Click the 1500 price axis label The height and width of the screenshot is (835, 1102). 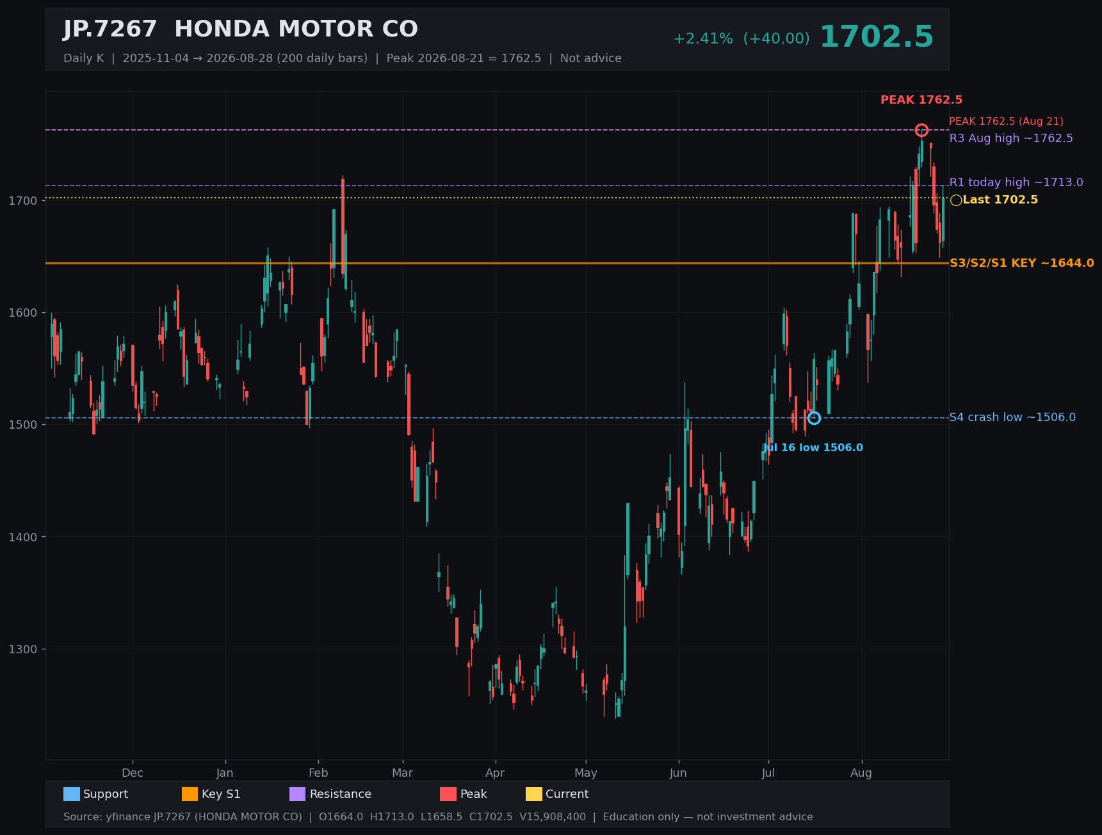23,425
